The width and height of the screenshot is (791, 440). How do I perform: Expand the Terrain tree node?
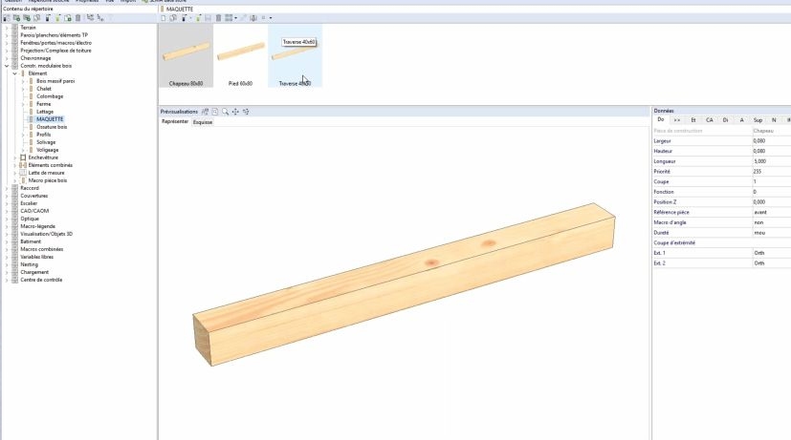[7, 28]
